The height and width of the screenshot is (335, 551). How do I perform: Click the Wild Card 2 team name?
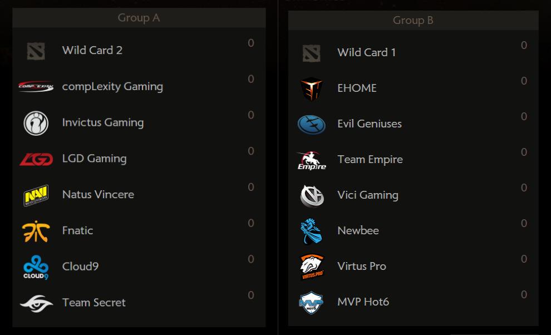click(92, 50)
